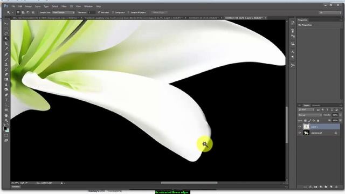Open the tool preset picker arrow
Screen dimensions: 345x194
click(12, 13)
